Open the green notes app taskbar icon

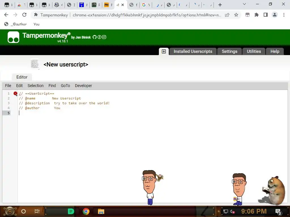click(x=71, y=211)
